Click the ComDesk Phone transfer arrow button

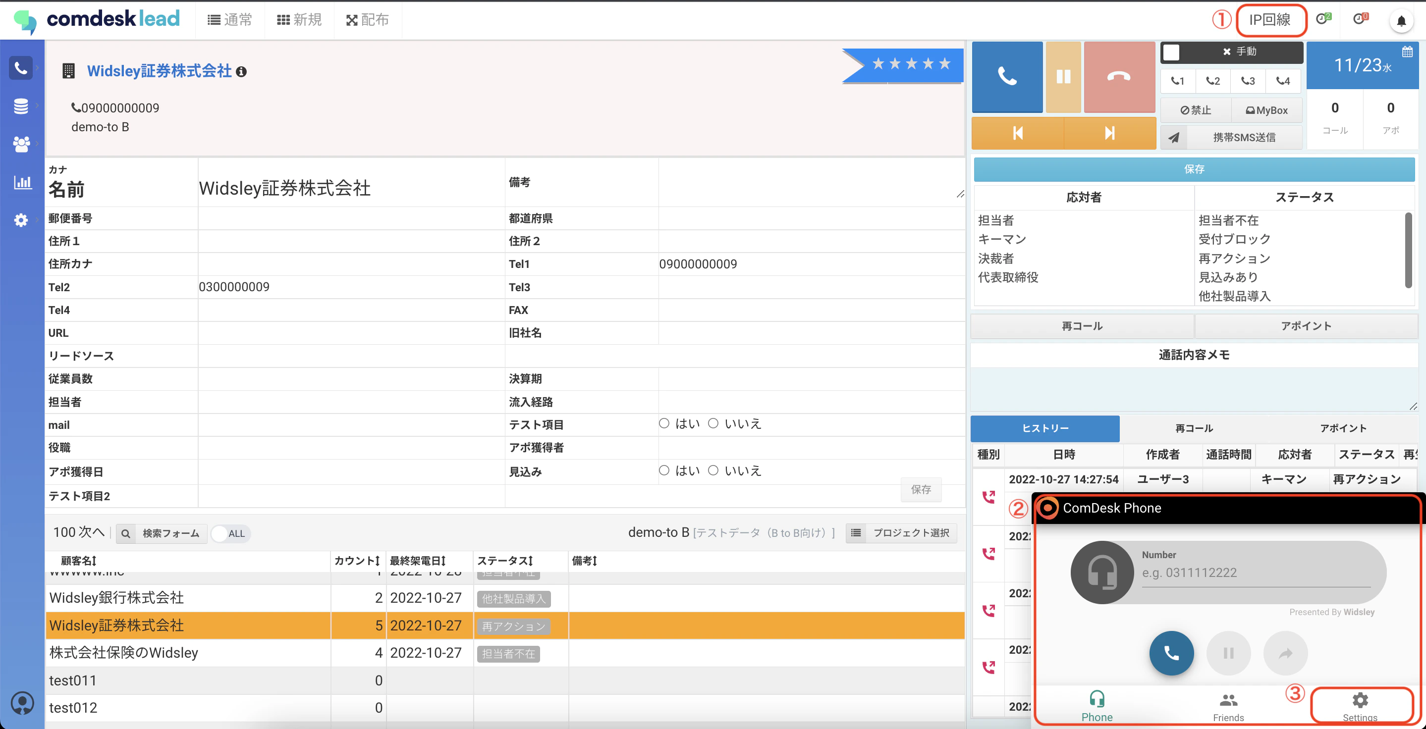click(1285, 653)
